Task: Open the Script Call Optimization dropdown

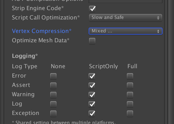Action: tap(125, 18)
